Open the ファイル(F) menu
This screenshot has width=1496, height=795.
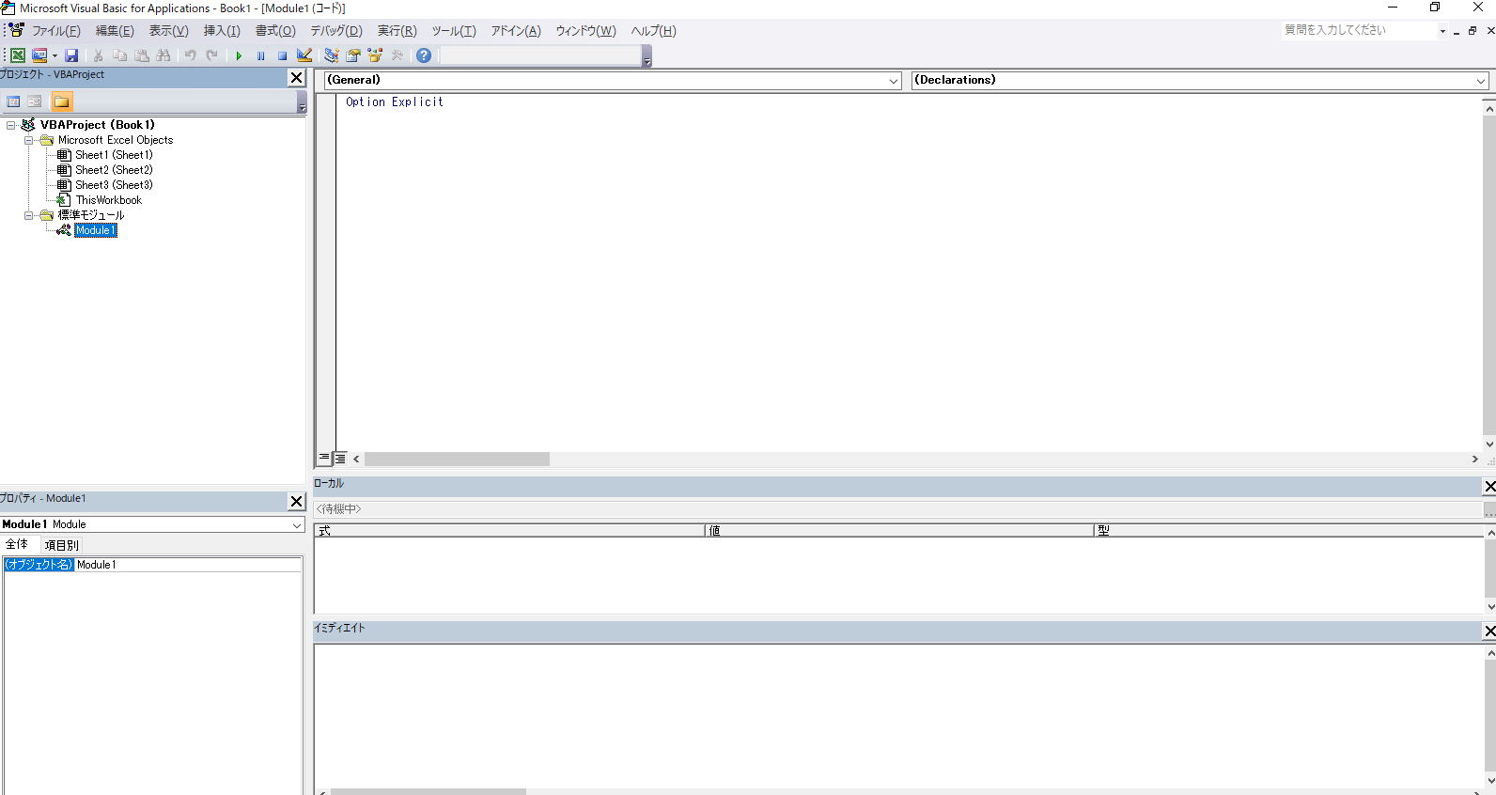pos(56,31)
